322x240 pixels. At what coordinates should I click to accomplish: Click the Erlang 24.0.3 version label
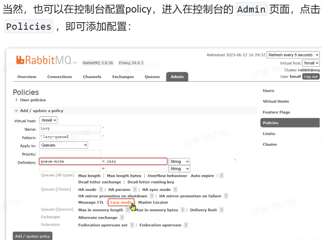click(131, 63)
